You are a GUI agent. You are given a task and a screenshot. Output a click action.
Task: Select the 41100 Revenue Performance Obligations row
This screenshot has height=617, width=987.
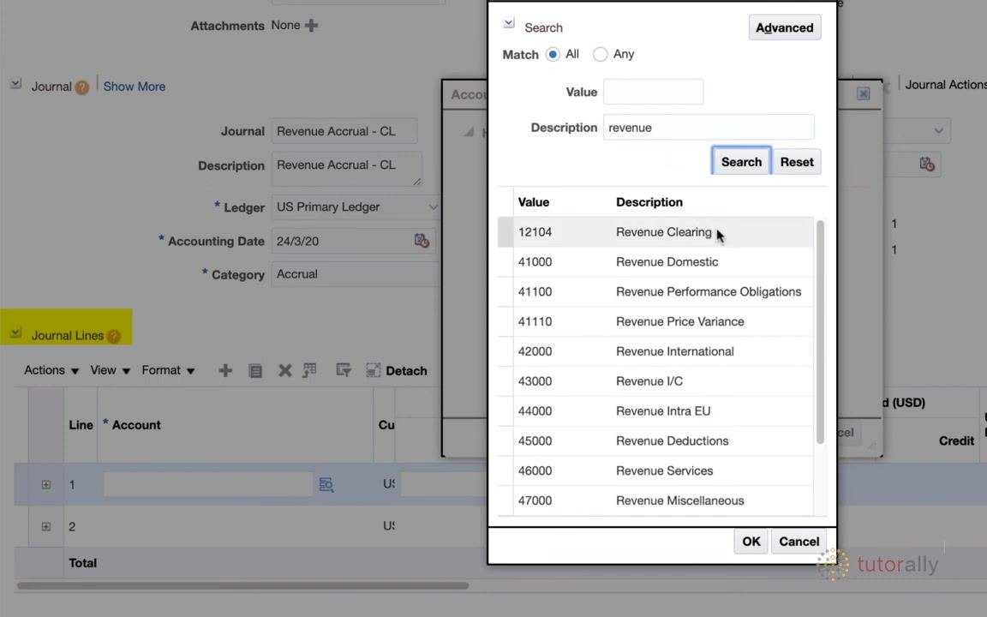point(655,291)
